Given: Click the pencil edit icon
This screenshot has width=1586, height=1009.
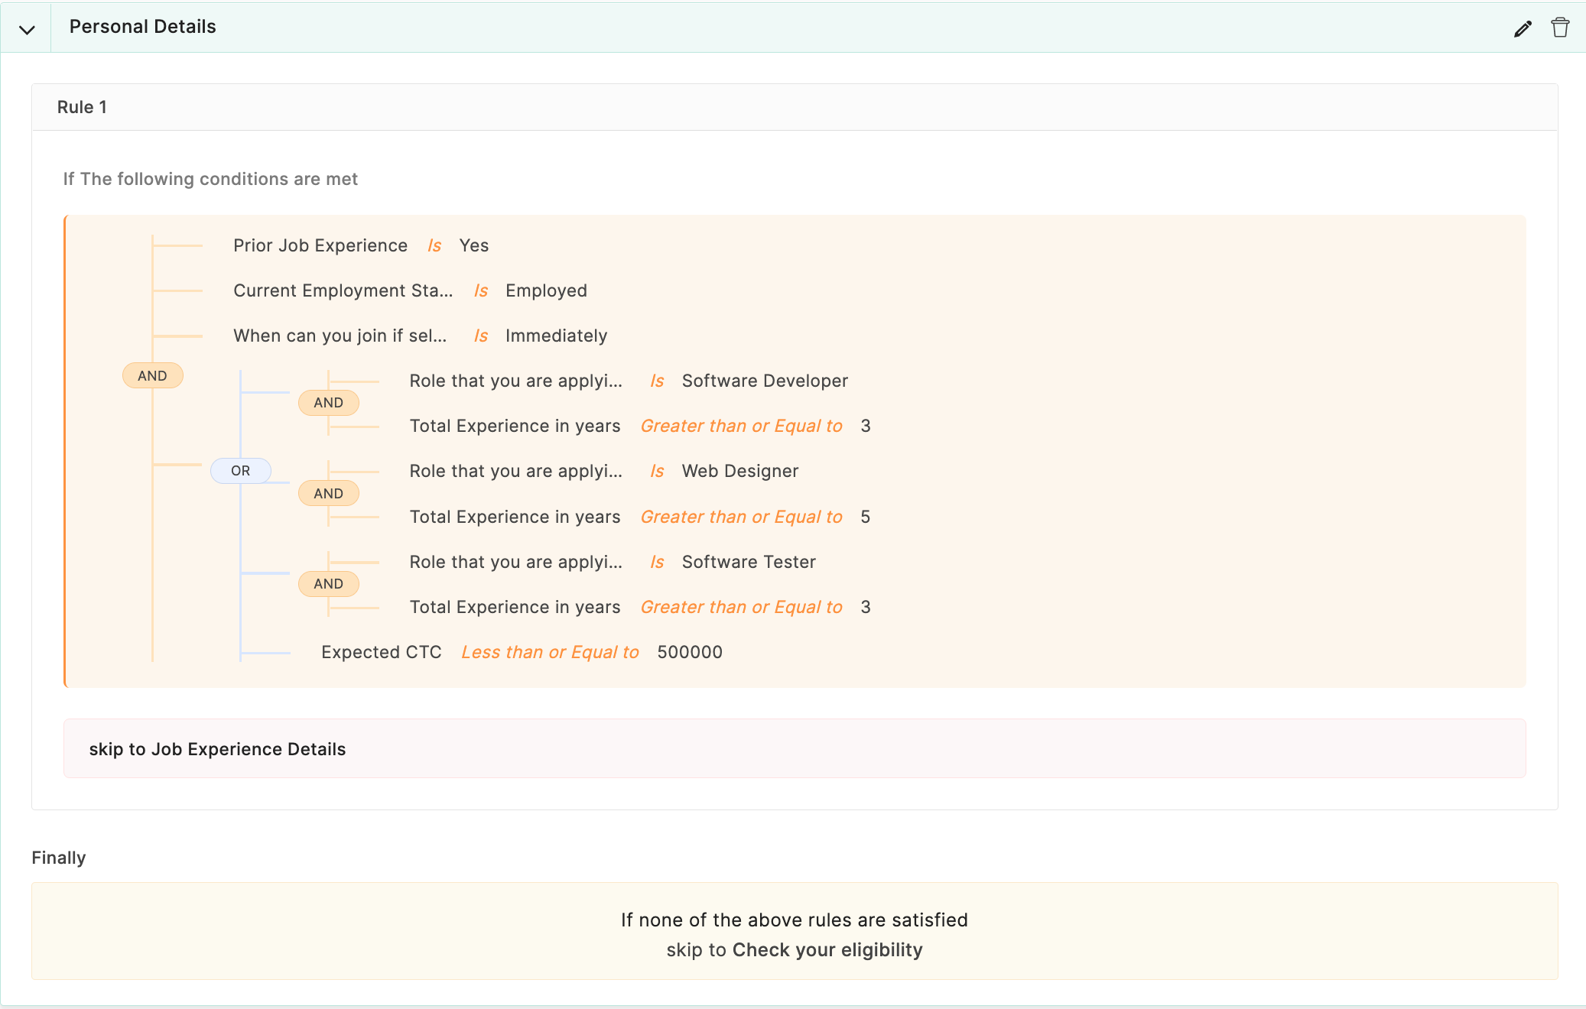Looking at the screenshot, I should pyautogui.click(x=1523, y=28).
